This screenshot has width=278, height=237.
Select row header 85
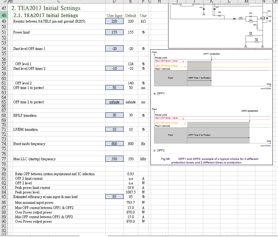tap(4, 197)
